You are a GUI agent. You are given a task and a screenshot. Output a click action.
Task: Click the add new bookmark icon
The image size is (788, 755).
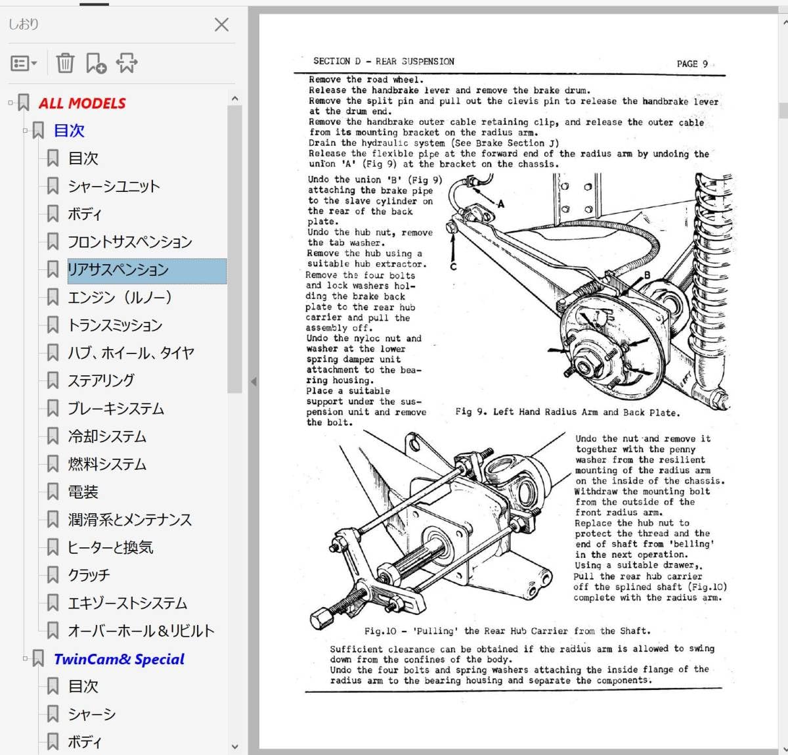coord(96,64)
